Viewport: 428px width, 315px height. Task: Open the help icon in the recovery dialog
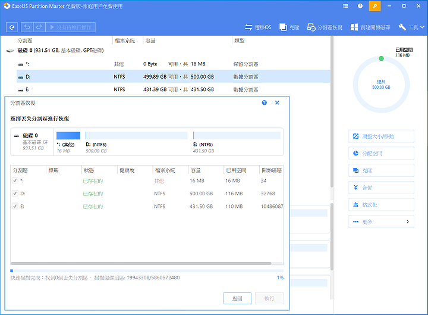coord(264,102)
